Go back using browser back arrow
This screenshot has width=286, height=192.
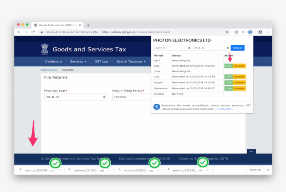[x=19, y=32]
